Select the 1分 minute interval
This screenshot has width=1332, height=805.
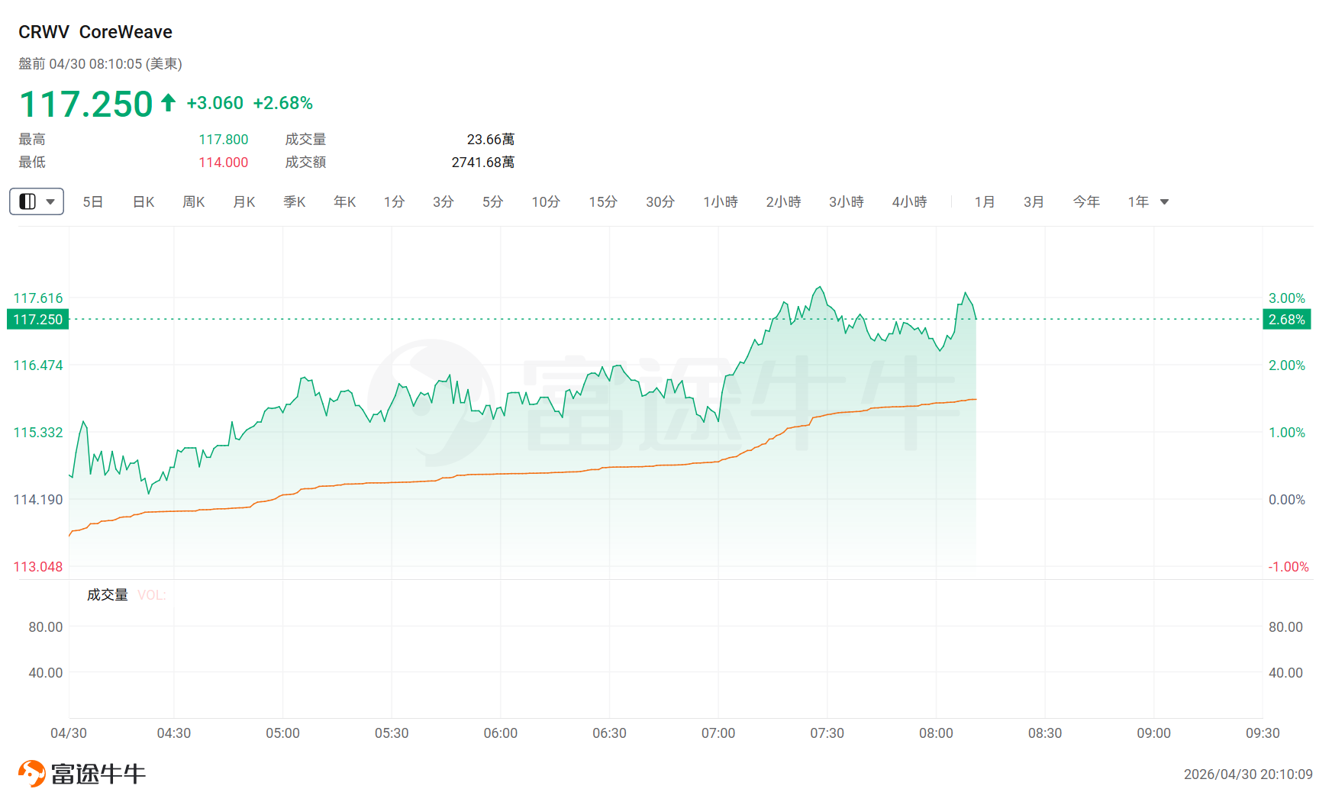pos(394,201)
